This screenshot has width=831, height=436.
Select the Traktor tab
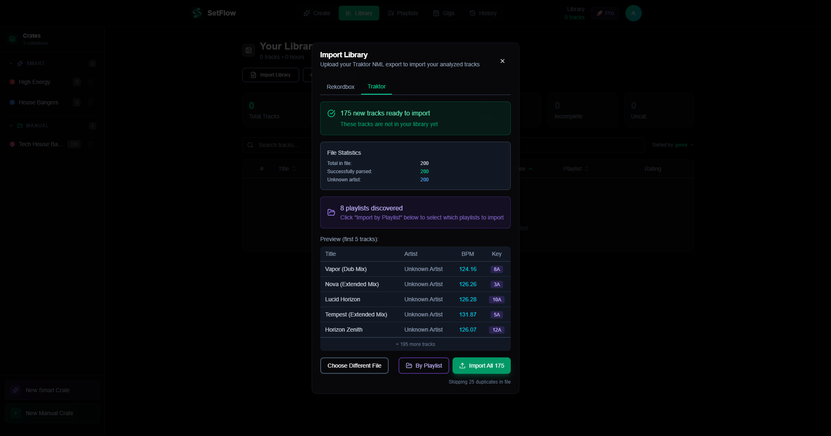click(x=376, y=87)
